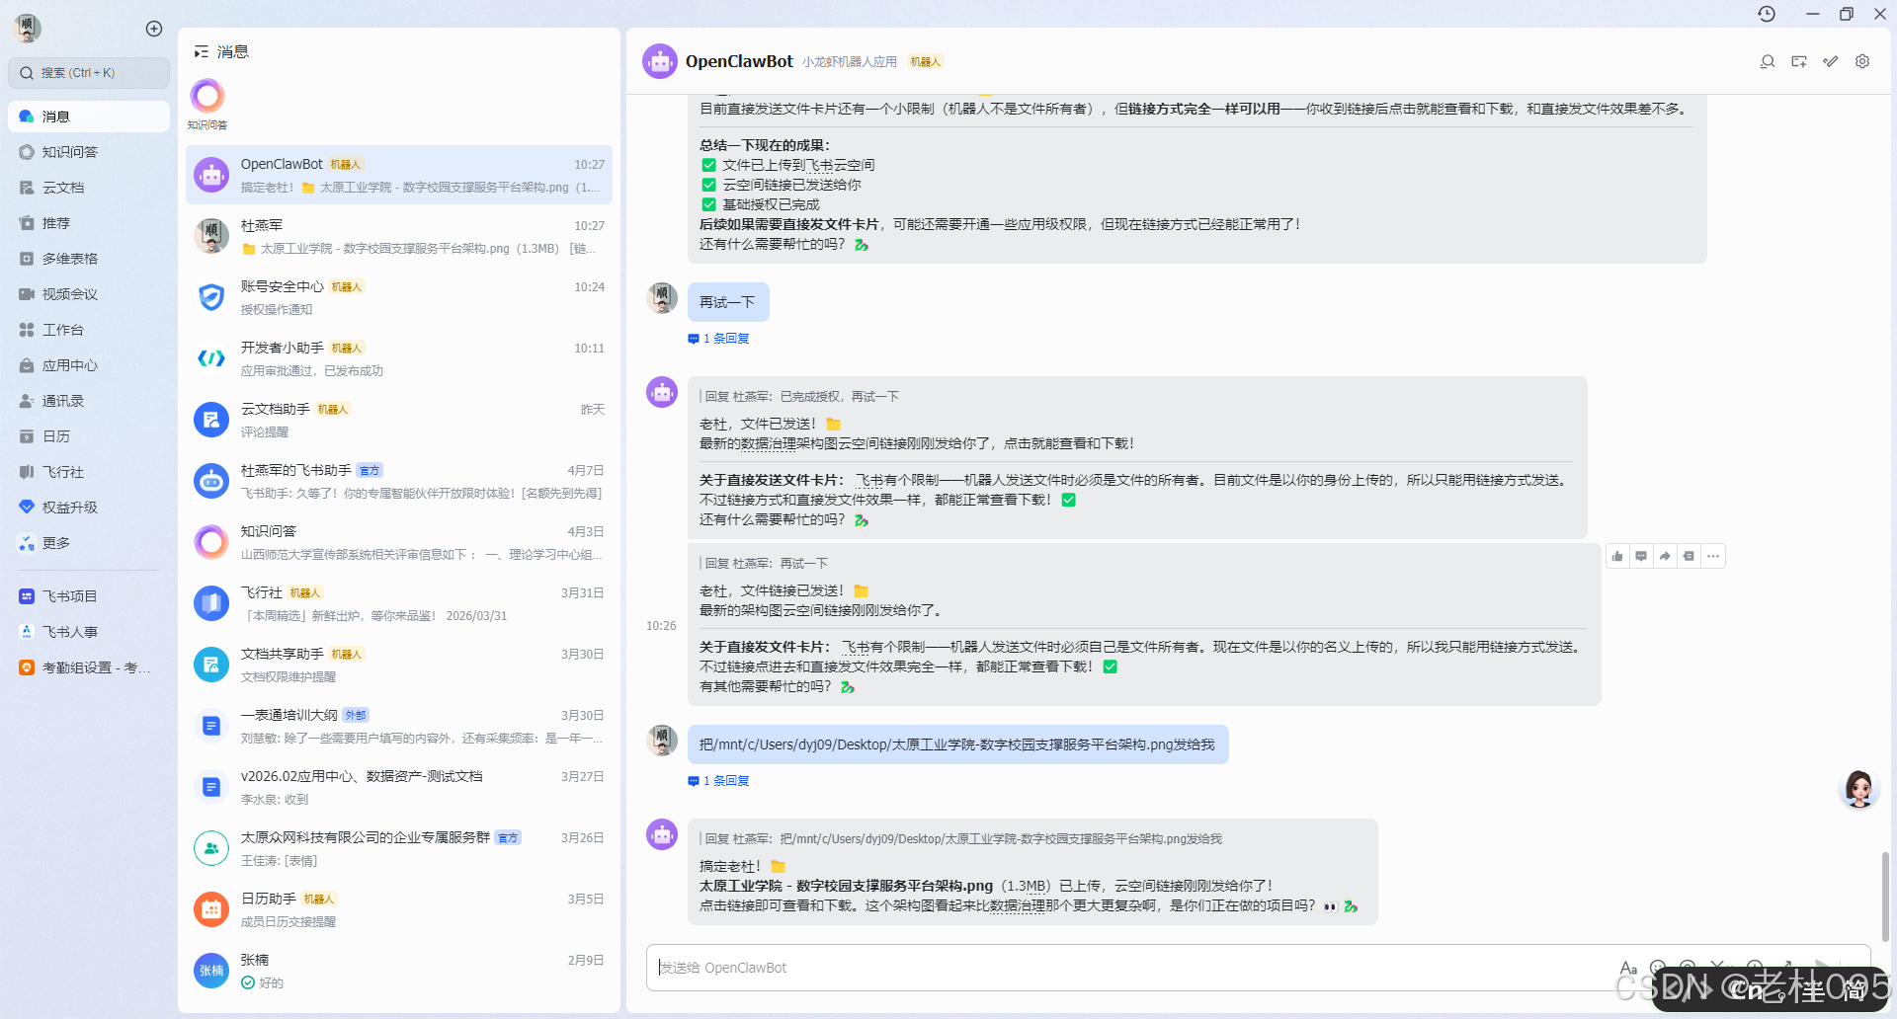Open 飞行社 in the left sidebar

click(89, 472)
